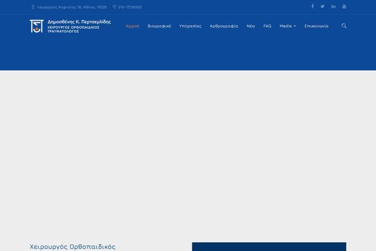The height and width of the screenshot is (251, 376).
Task: Open the Βιογραφικό page
Action: point(159,26)
